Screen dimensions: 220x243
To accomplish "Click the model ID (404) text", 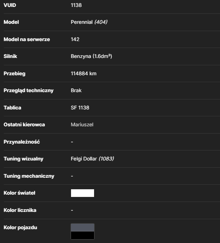I will click(x=101, y=22).
